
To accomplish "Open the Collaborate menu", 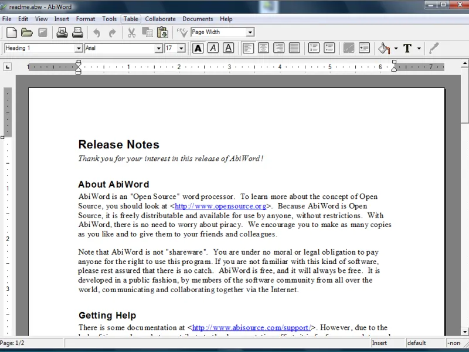I will (160, 19).
